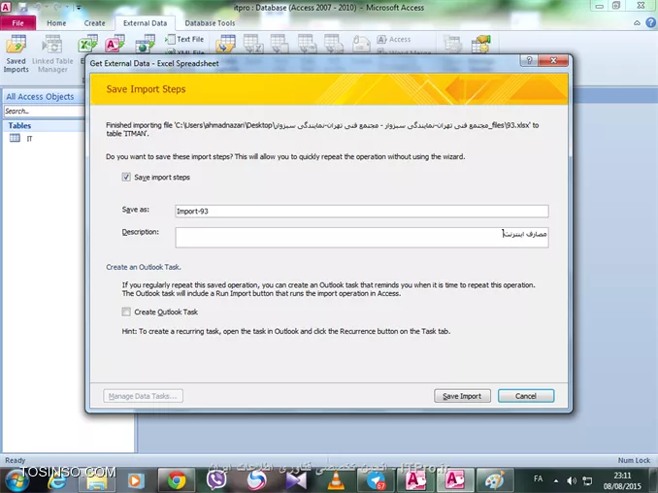658x493 pixels.
Task: Switch to the Create ribbon tab
Action: [x=94, y=22]
